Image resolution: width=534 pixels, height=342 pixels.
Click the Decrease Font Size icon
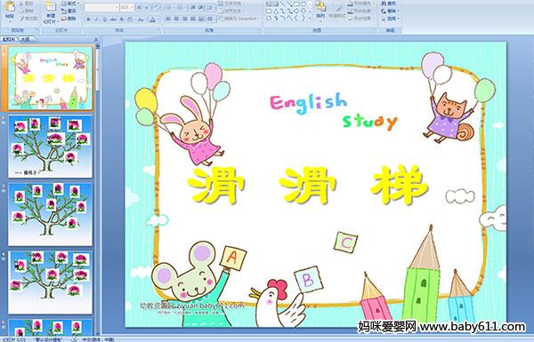pyautogui.click(x=147, y=7)
